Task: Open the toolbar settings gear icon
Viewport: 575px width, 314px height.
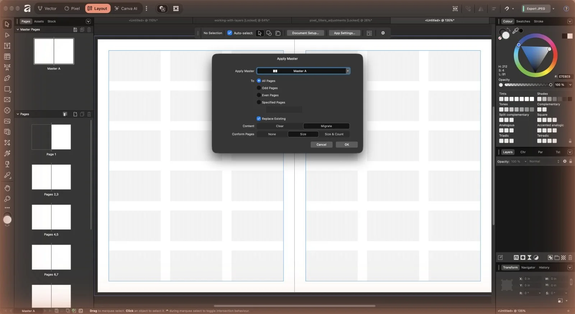Action: [x=383, y=33]
